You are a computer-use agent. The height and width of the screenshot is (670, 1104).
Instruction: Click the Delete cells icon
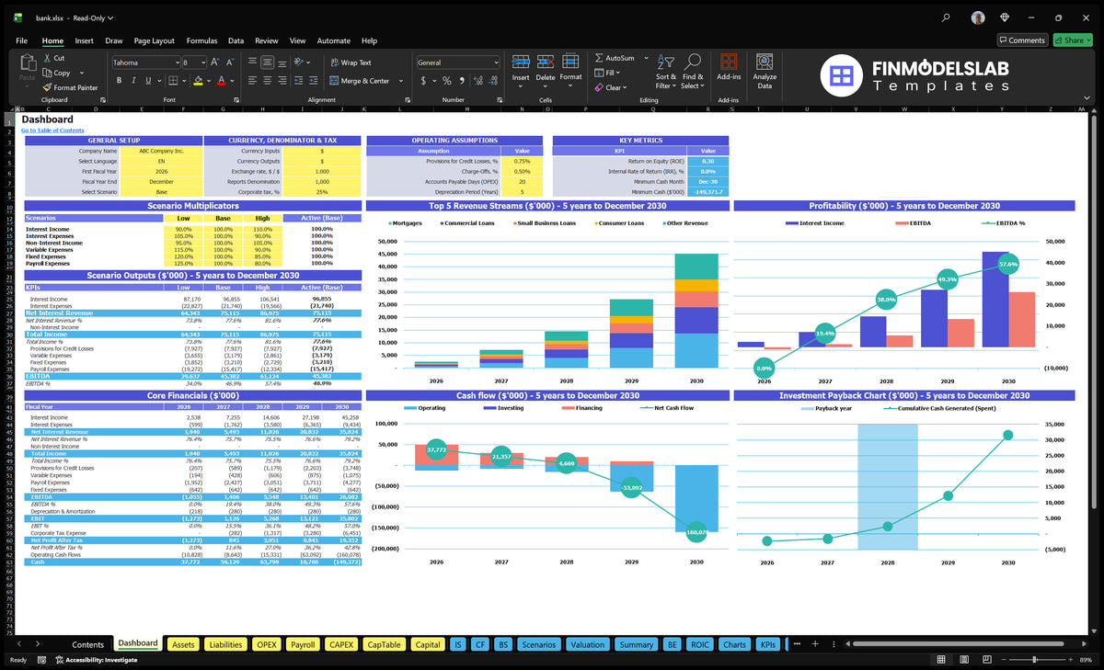click(x=546, y=61)
